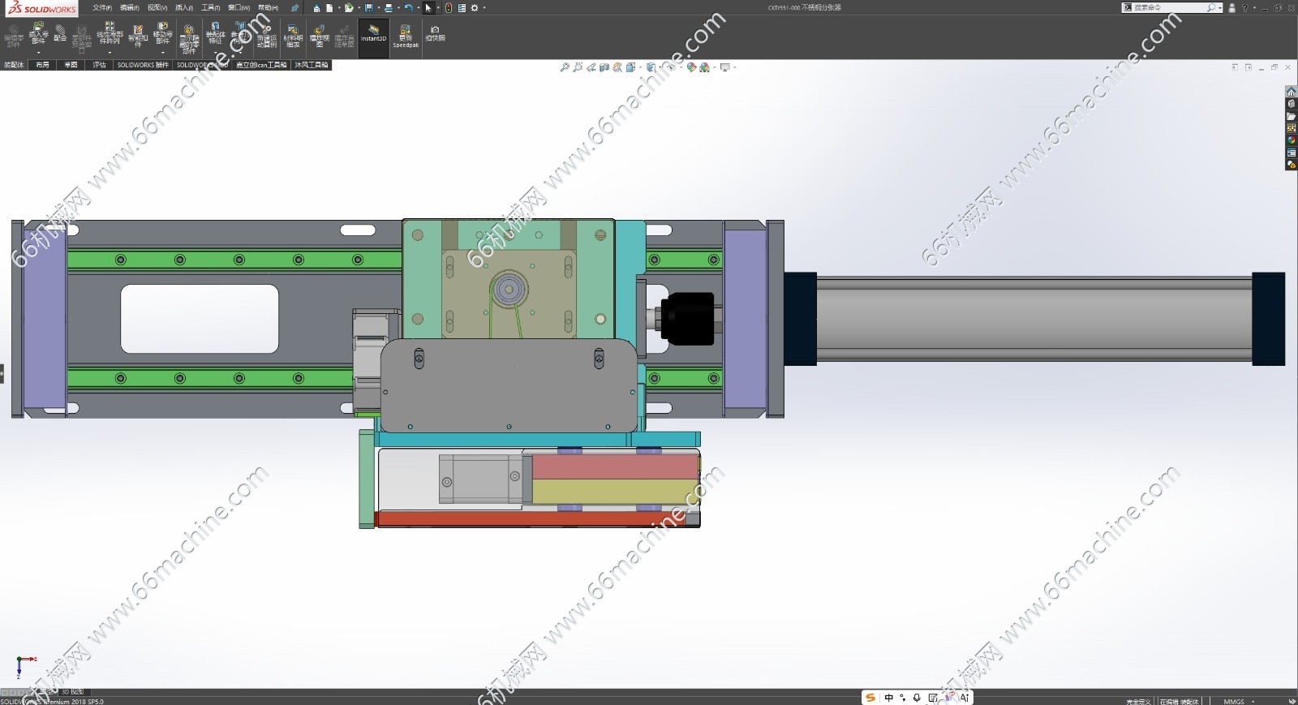Click the 拍快照 snapshot camera icon
Image resolution: width=1298 pixels, height=705 pixels.
(x=435, y=33)
